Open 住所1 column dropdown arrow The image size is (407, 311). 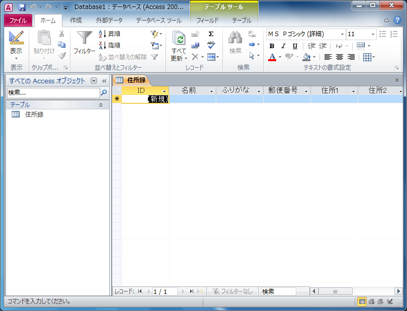[353, 91]
